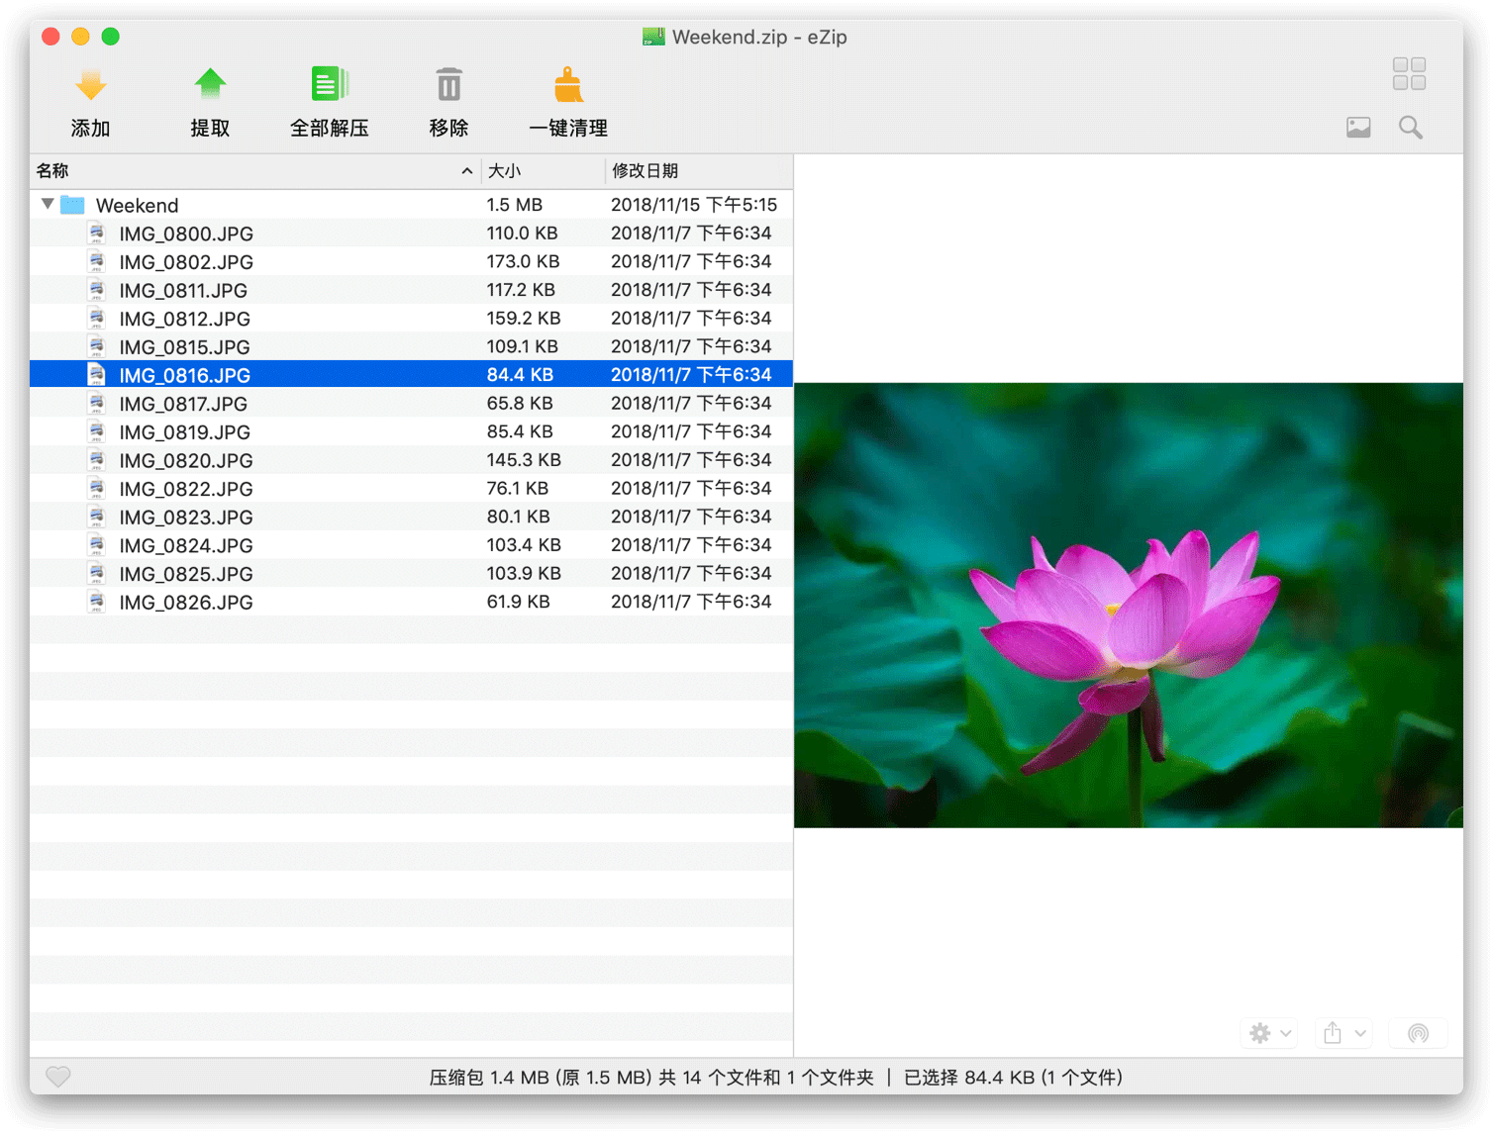Click the One-click Clean (一键清理) broom icon
The image size is (1493, 1134).
(x=567, y=86)
